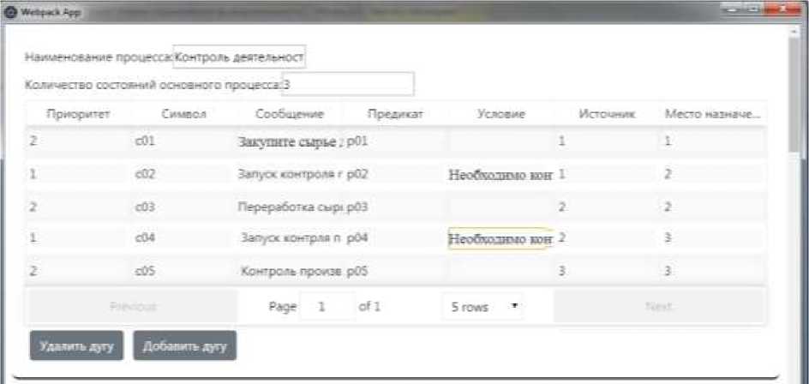Click the page number input box
809x384 pixels.
point(327,307)
